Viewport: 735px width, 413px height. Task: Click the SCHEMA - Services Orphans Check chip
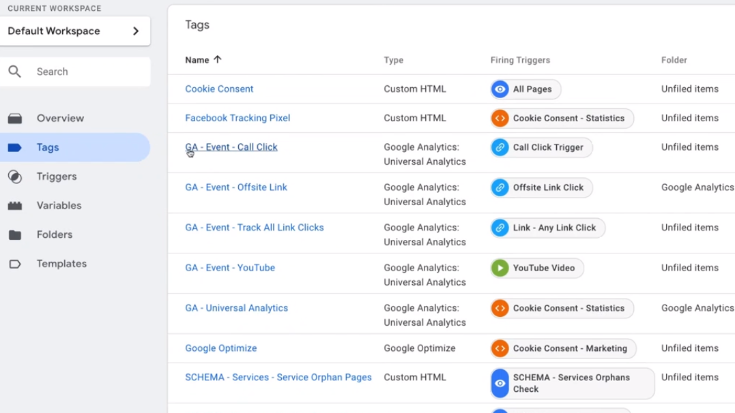point(573,384)
